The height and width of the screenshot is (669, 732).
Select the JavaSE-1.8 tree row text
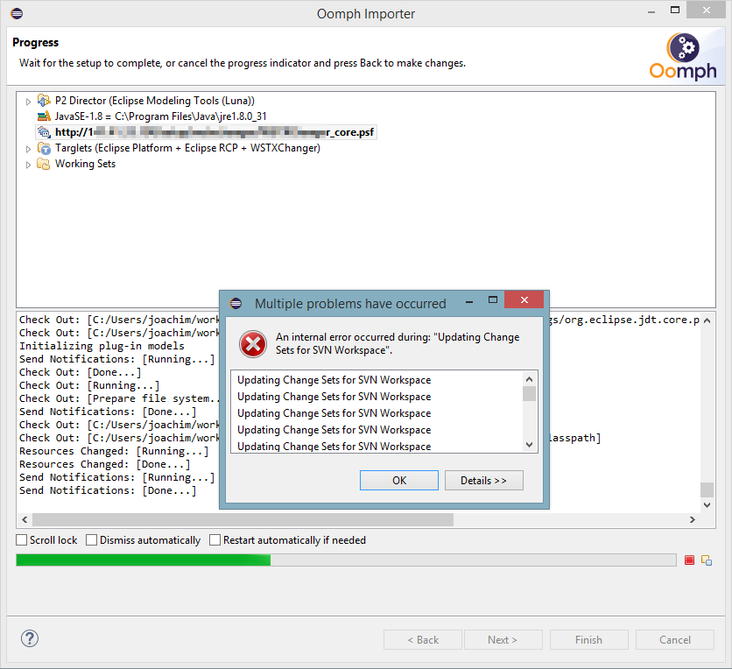coord(160,116)
